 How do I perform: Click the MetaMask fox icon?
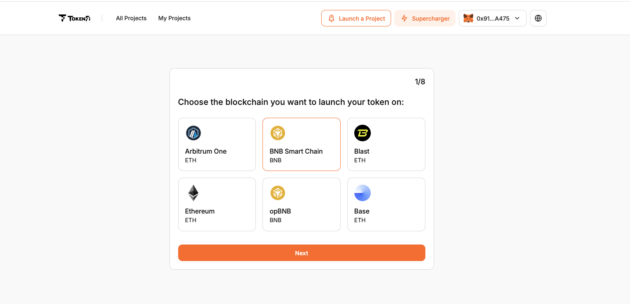tap(468, 18)
